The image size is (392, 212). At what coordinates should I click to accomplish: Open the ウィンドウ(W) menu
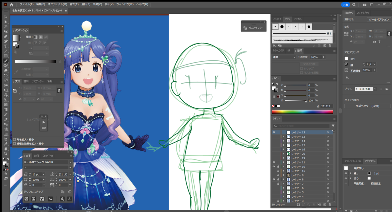pyautogui.click(x=125, y=5)
